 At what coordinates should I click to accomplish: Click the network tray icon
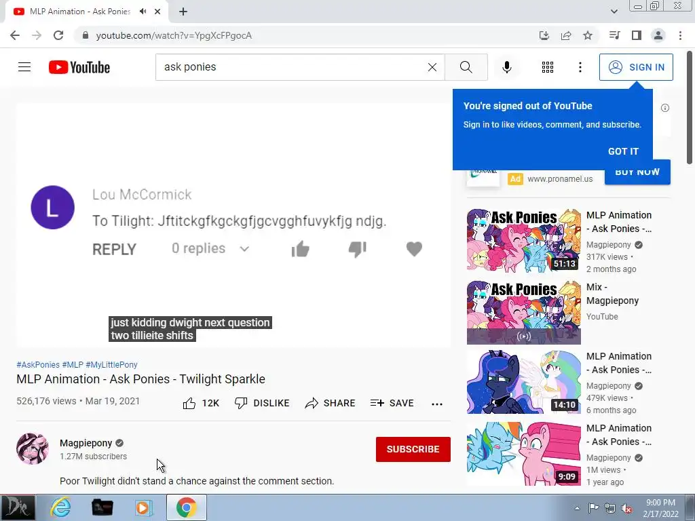[x=610, y=508]
